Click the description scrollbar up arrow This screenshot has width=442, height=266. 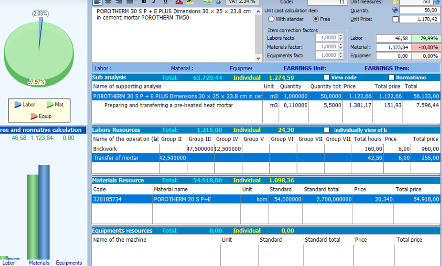point(258,11)
